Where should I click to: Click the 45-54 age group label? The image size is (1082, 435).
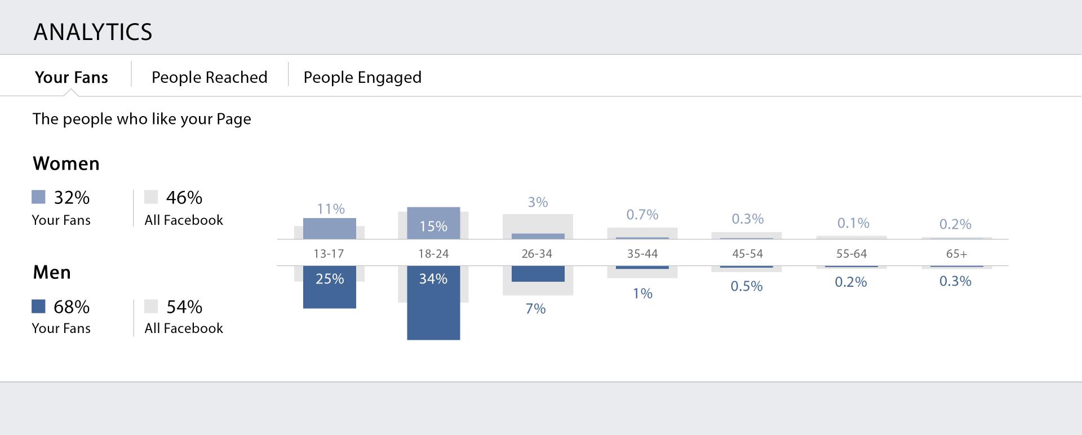[747, 254]
